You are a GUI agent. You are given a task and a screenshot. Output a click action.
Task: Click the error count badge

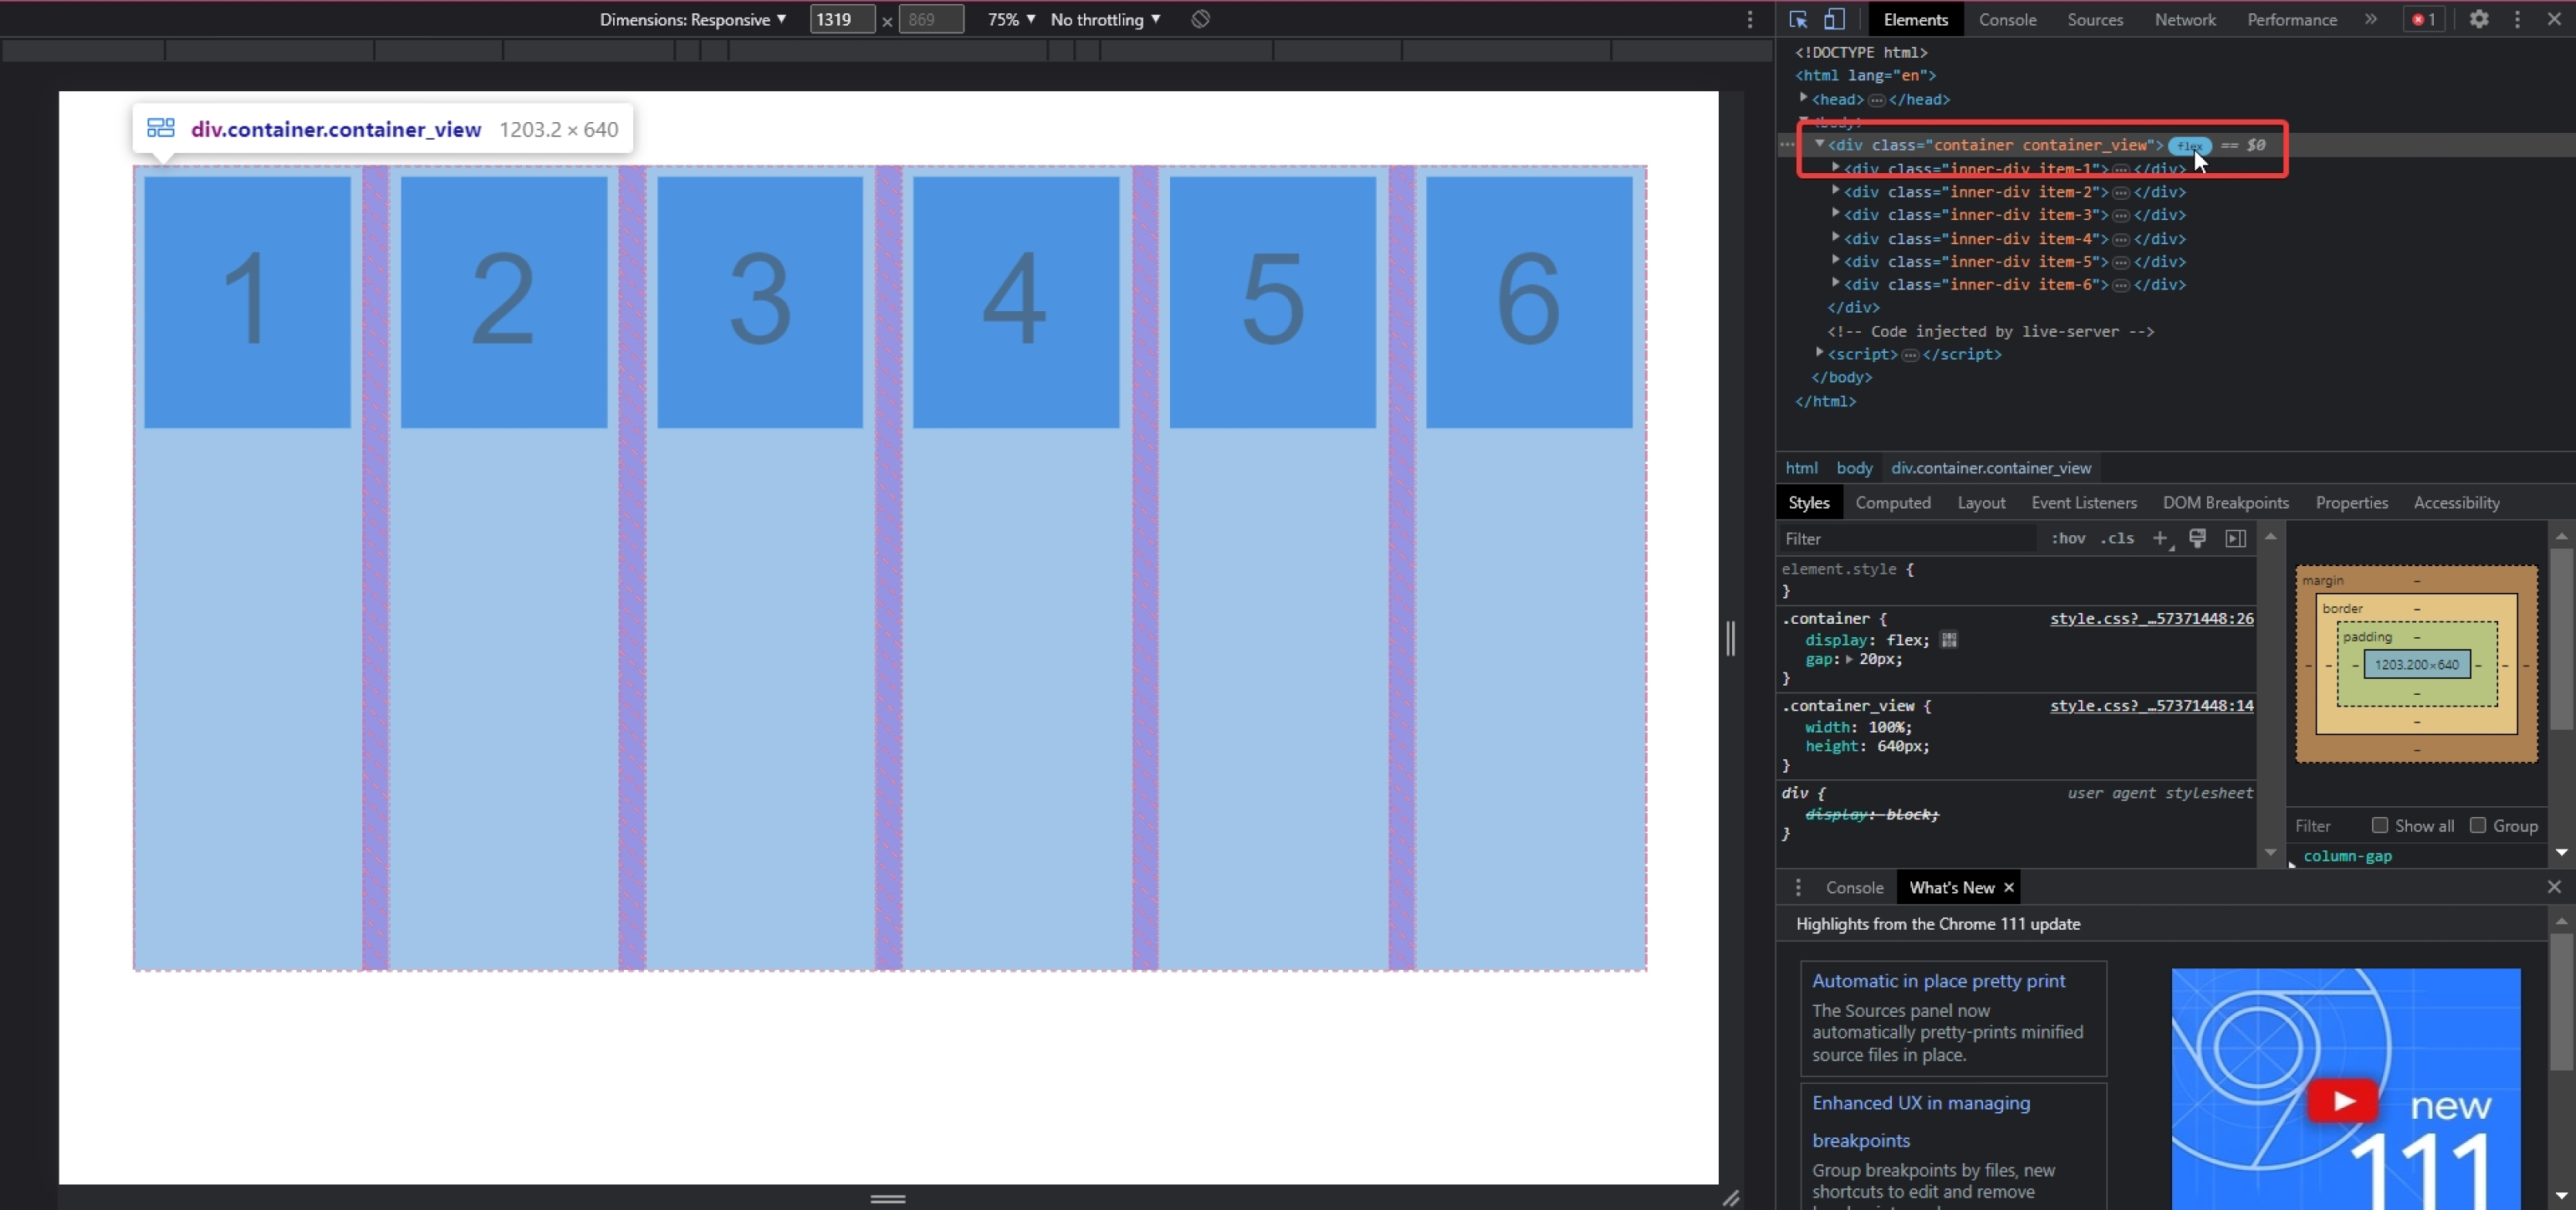click(2424, 19)
